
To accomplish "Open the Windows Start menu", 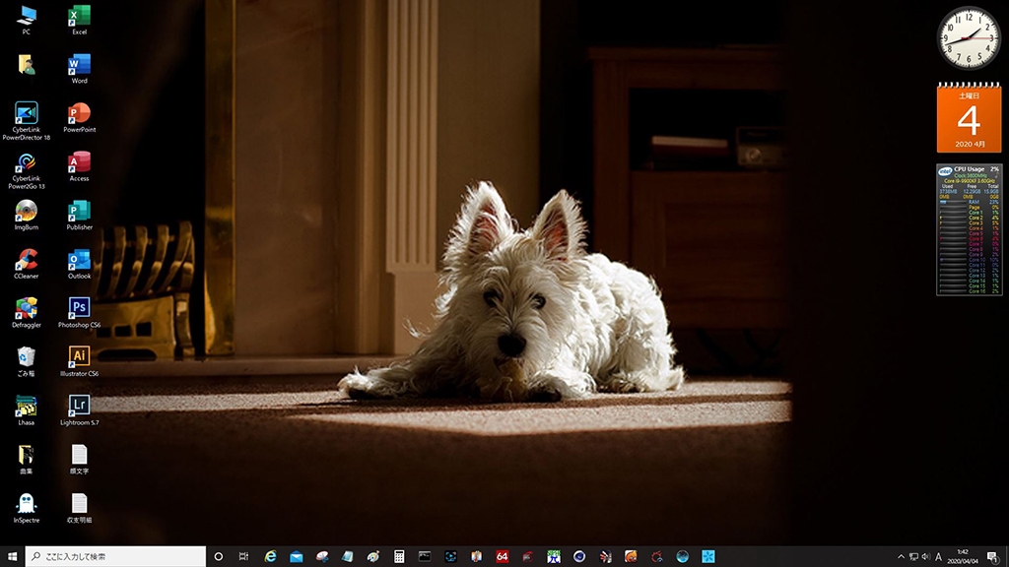I will click(12, 556).
